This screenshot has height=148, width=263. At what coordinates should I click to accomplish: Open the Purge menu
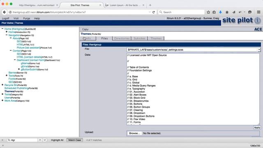pyautogui.click(x=26, y=18)
